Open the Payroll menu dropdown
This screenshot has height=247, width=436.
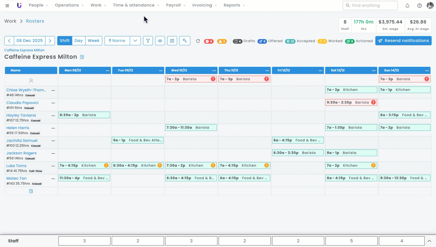176,5
